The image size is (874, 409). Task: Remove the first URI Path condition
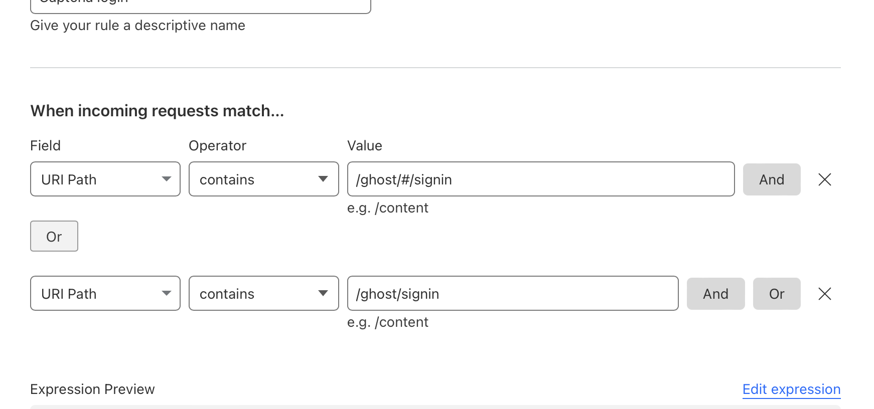click(x=824, y=179)
